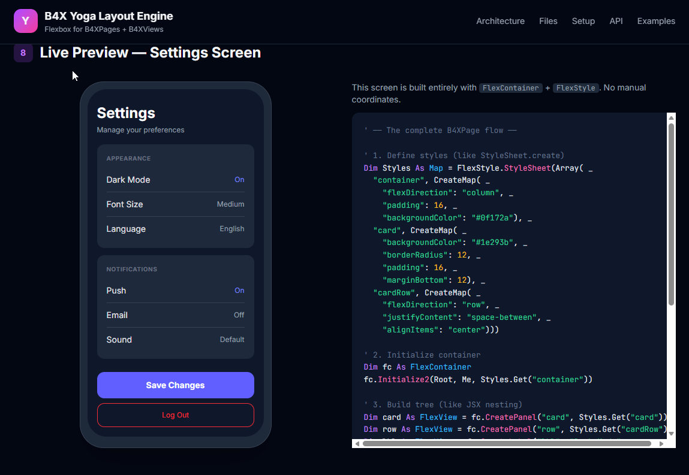Screen dimensions: 689x475
Task: Click the comment '1. Define styles' line
Action: [x=464, y=155]
